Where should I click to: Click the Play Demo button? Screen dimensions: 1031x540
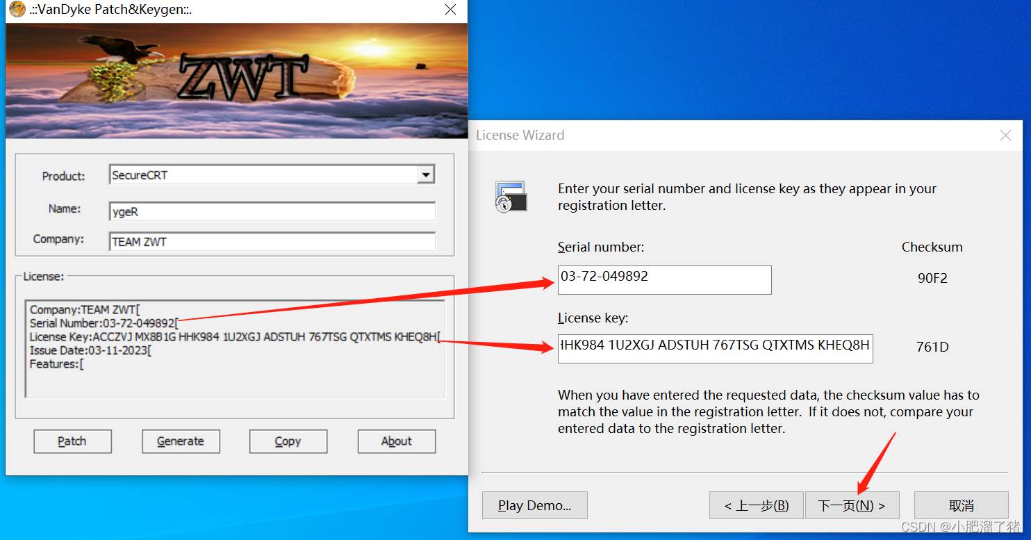[x=535, y=505]
